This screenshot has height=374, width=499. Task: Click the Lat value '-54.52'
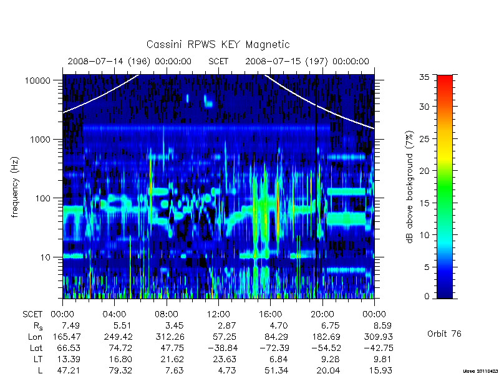click(x=326, y=348)
